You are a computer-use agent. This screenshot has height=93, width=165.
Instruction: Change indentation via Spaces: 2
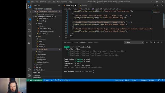(128, 80)
